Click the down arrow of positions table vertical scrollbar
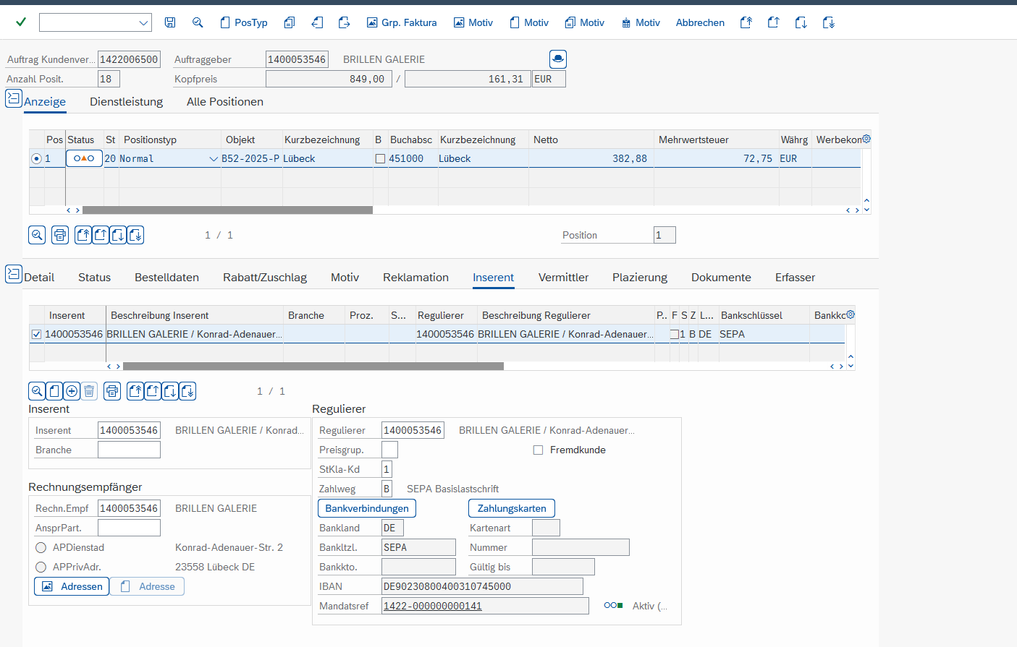The height and width of the screenshot is (647, 1017). [866, 210]
